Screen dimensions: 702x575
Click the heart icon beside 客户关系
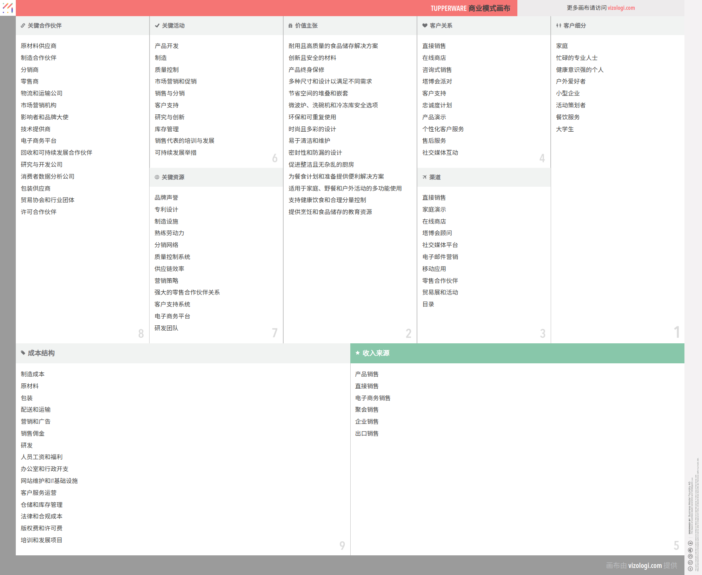425,26
